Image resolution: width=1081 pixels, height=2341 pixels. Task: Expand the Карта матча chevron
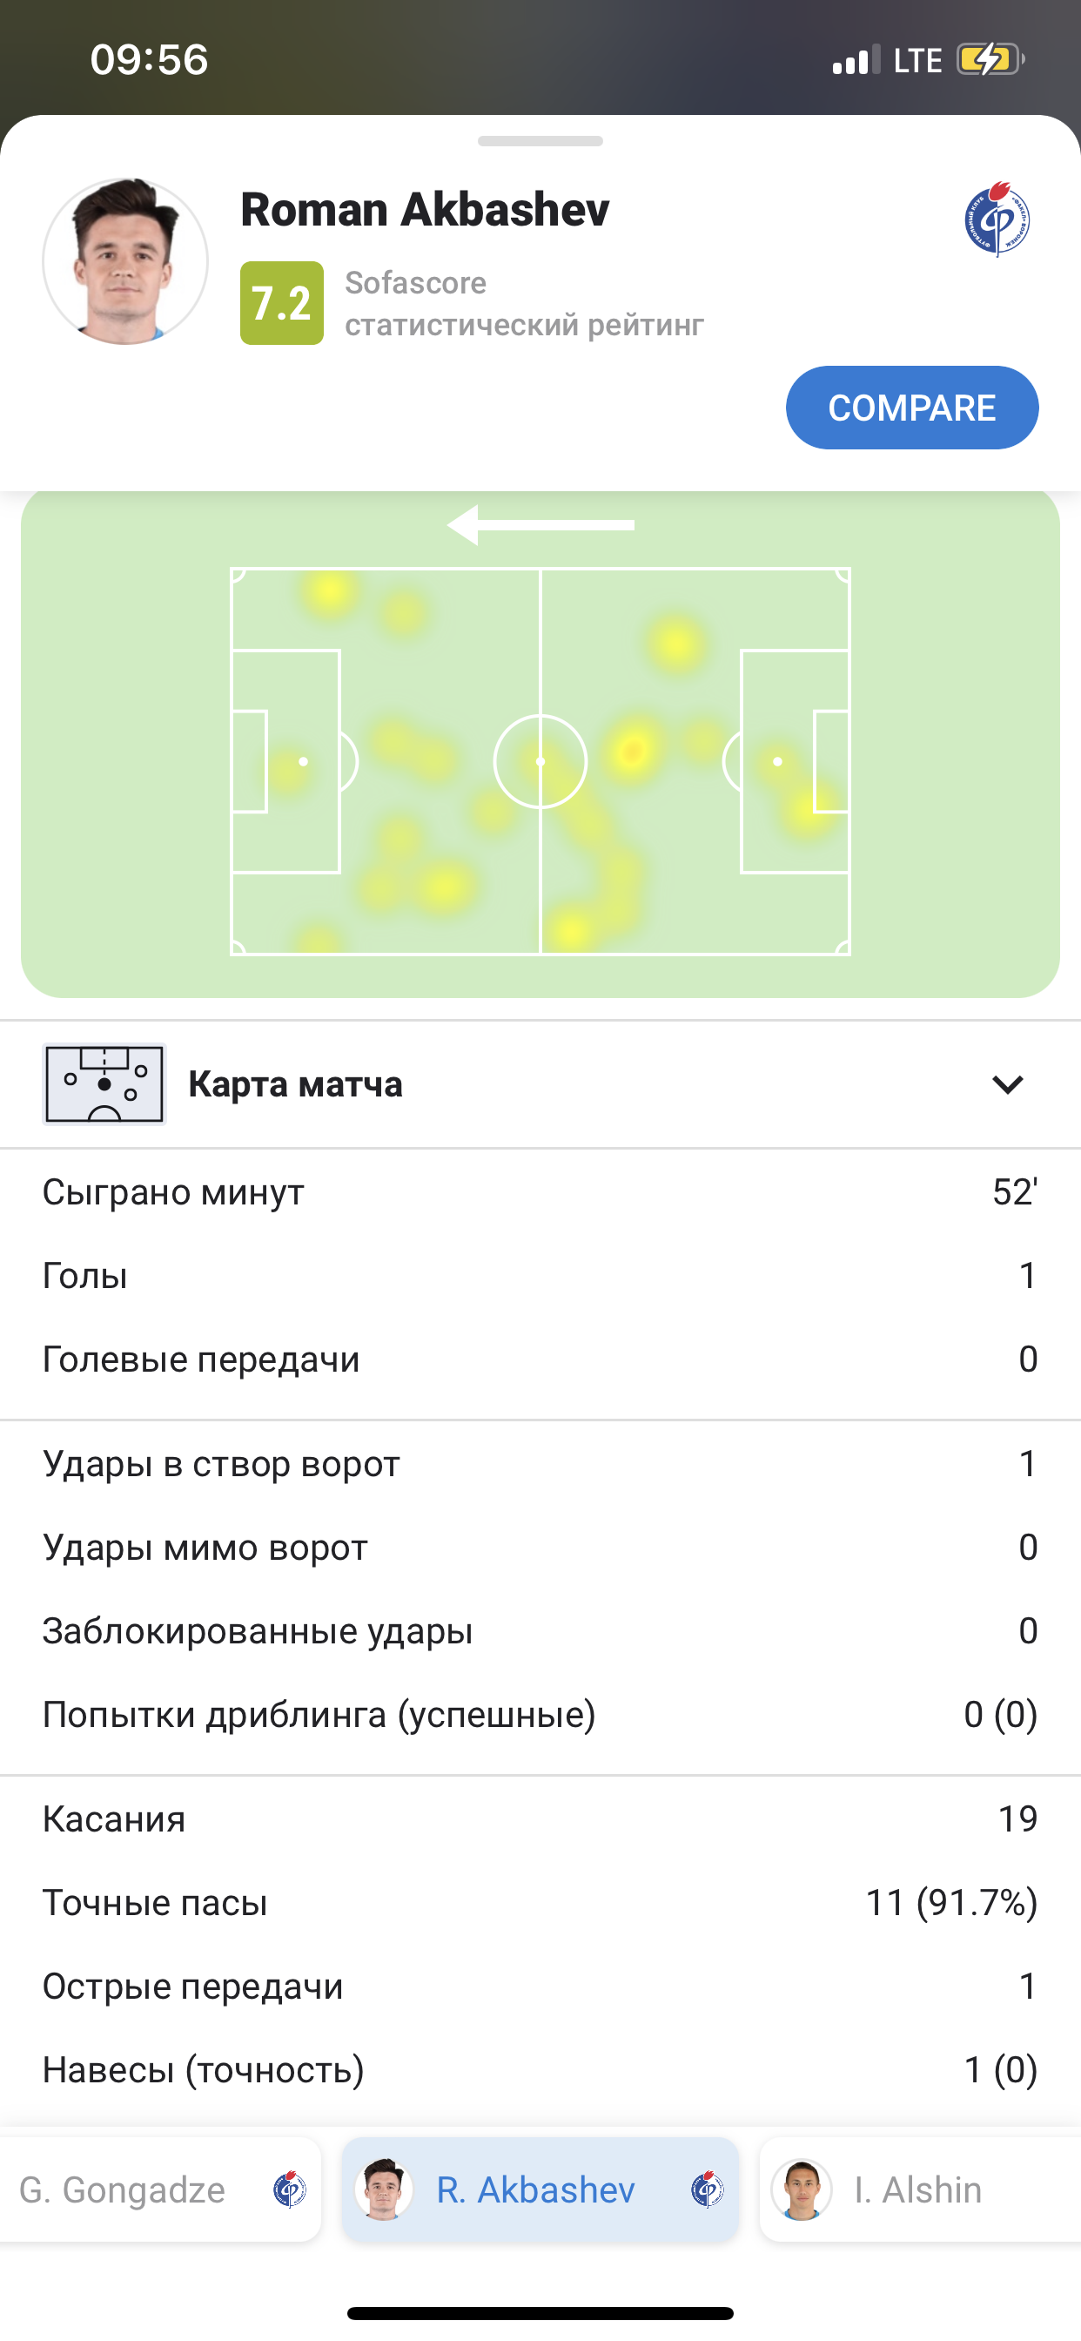pyautogui.click(x=1007, y=1084)
